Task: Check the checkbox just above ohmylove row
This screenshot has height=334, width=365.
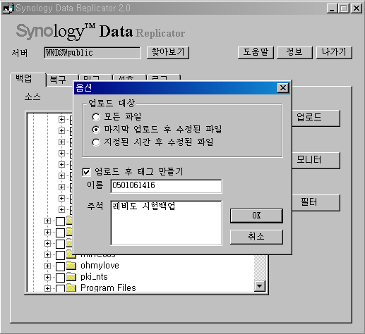Action: 60,255
